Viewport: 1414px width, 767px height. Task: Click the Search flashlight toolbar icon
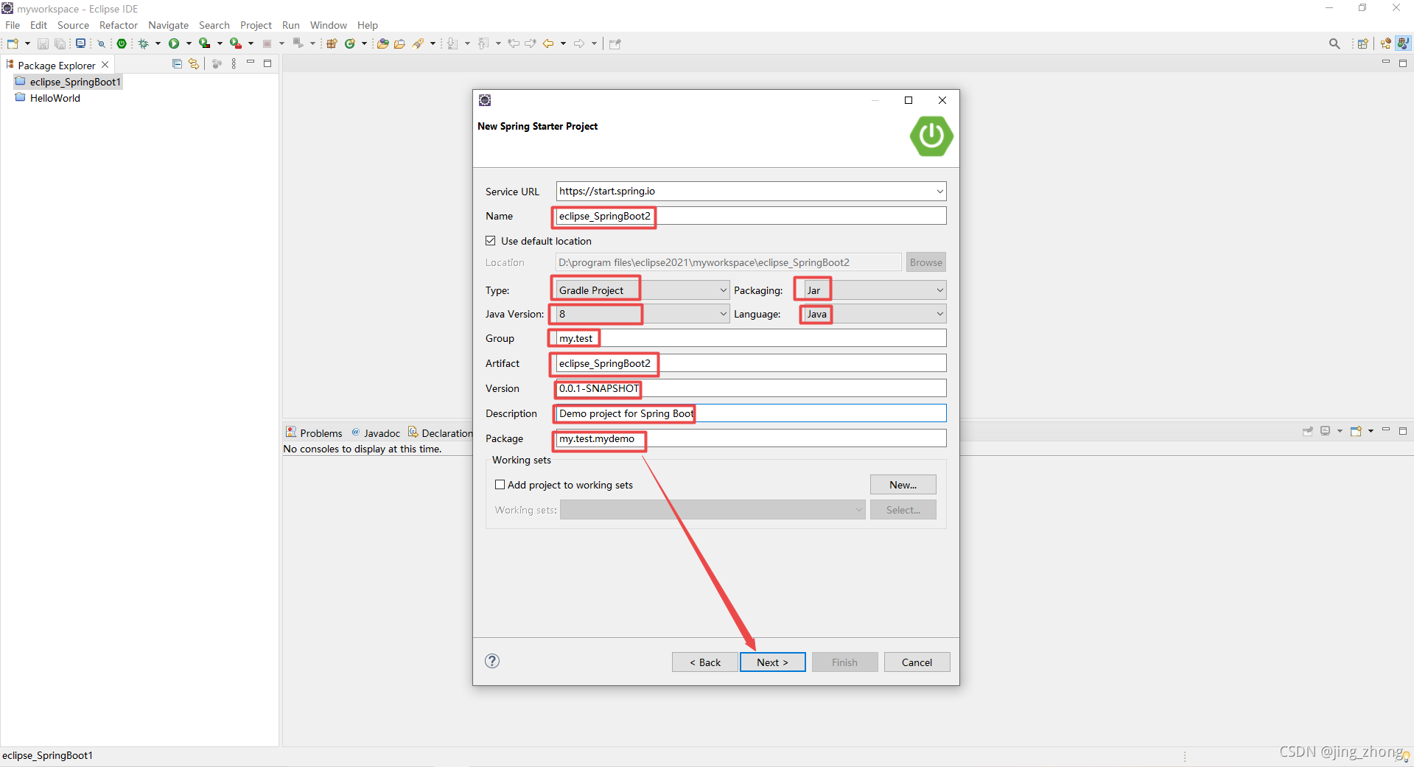click(418, 43)
